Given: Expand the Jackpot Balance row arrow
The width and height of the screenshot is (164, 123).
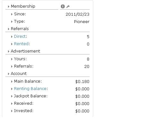Looking at the screenshot, I should 12,96.
